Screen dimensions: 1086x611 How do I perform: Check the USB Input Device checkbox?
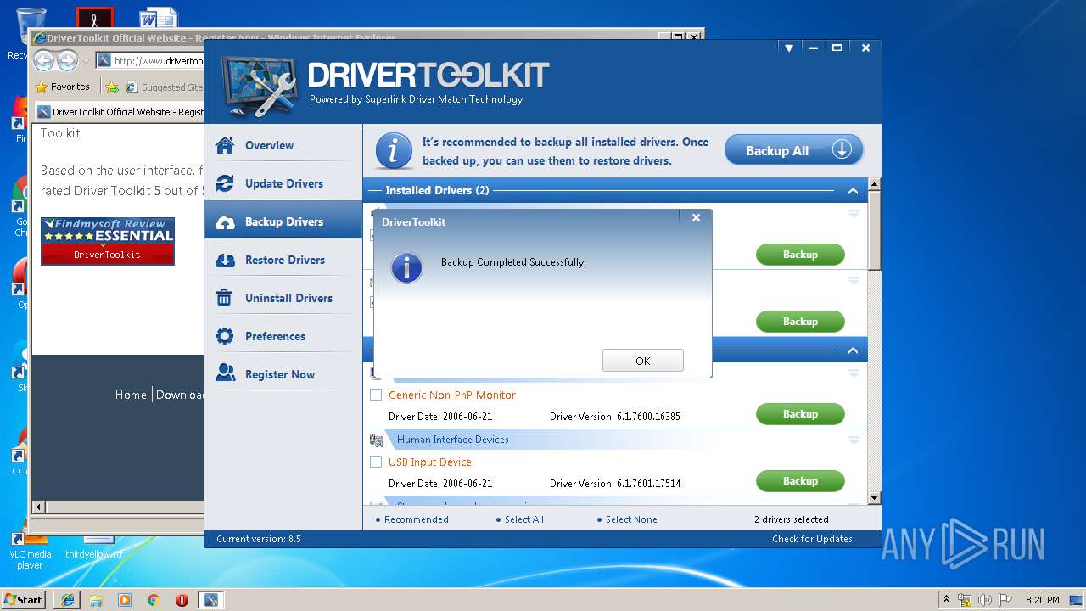click(377, 462)
